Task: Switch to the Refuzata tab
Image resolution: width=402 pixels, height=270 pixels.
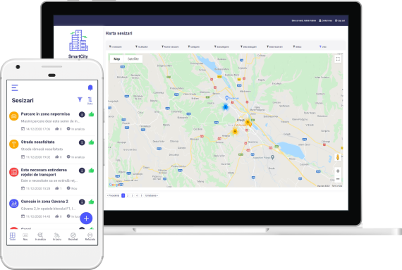Action: [x=90, y=236]
